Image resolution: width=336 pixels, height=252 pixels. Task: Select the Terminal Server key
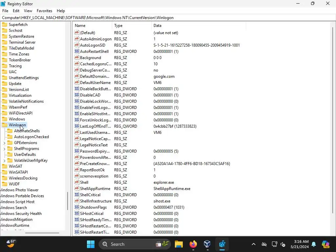coord(22,42)
